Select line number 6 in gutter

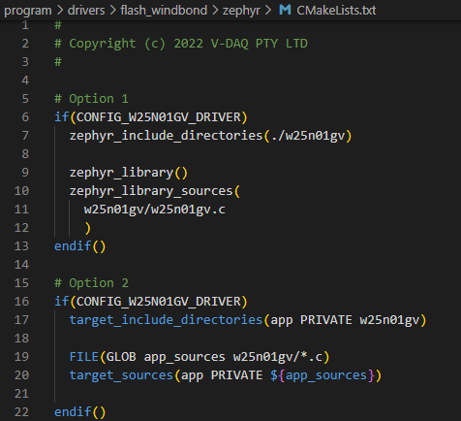pos(25,117)
